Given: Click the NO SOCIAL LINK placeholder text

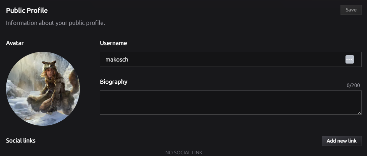Looking at the screenshot, I should [x=184, y=153].
